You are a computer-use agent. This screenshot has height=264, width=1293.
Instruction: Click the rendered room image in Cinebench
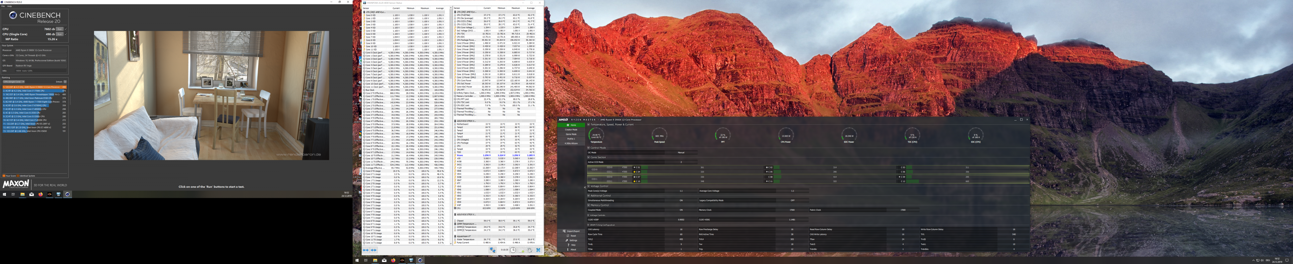211,96
